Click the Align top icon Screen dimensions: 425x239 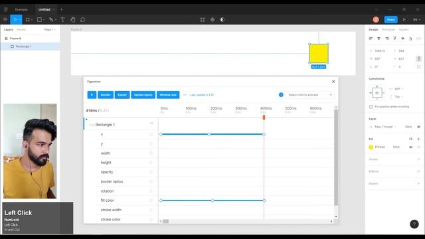point(394,39)
